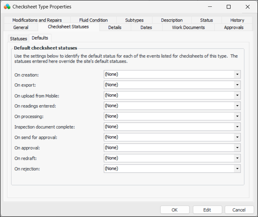The height and width of the screenshot is (217, 258).
Task: Click the application icon in title bar
Action: coord(7,6)
